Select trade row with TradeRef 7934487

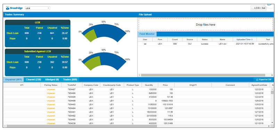pos(137,90)
